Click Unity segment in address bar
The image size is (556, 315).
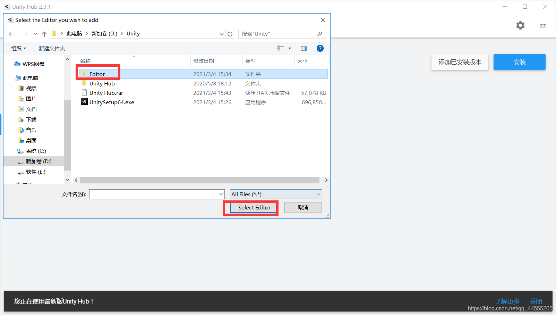pos(133,34)
